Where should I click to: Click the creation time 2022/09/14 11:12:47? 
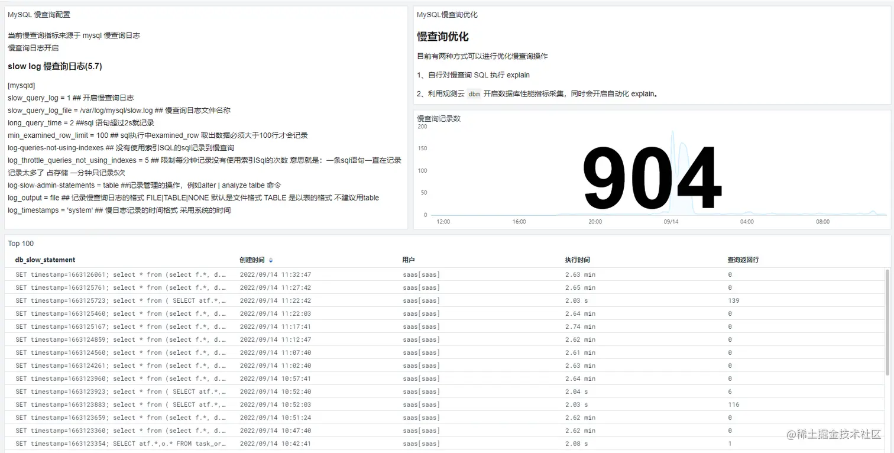click(x=275, y=339)
